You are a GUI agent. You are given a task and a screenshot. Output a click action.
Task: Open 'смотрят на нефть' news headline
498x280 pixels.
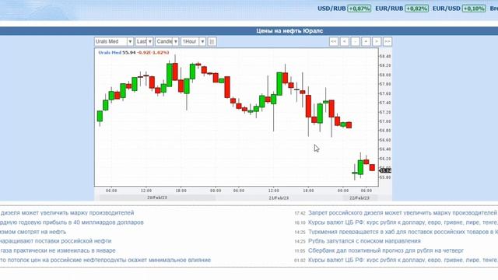click(33, 232)
